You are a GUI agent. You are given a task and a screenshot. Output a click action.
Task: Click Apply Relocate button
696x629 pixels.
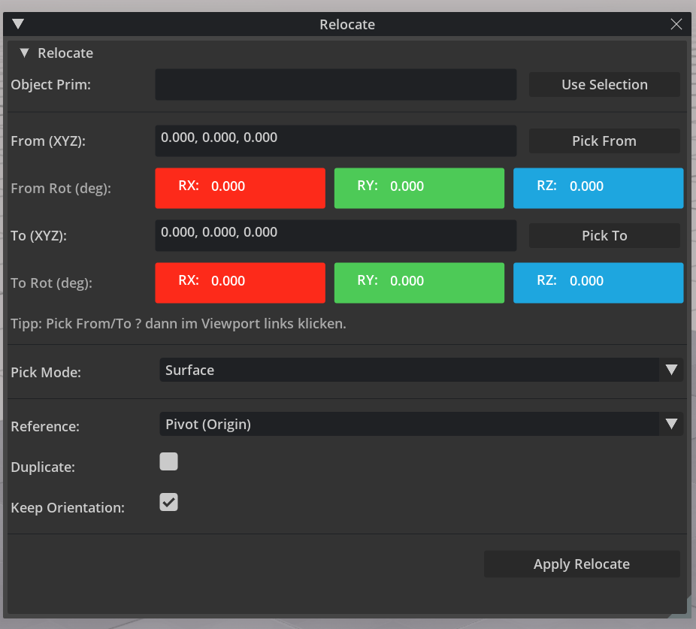[x=582, y=564]
